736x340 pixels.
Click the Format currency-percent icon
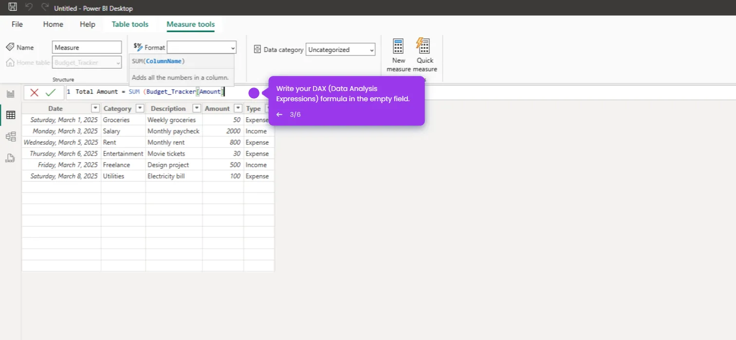tap(138, 47)
